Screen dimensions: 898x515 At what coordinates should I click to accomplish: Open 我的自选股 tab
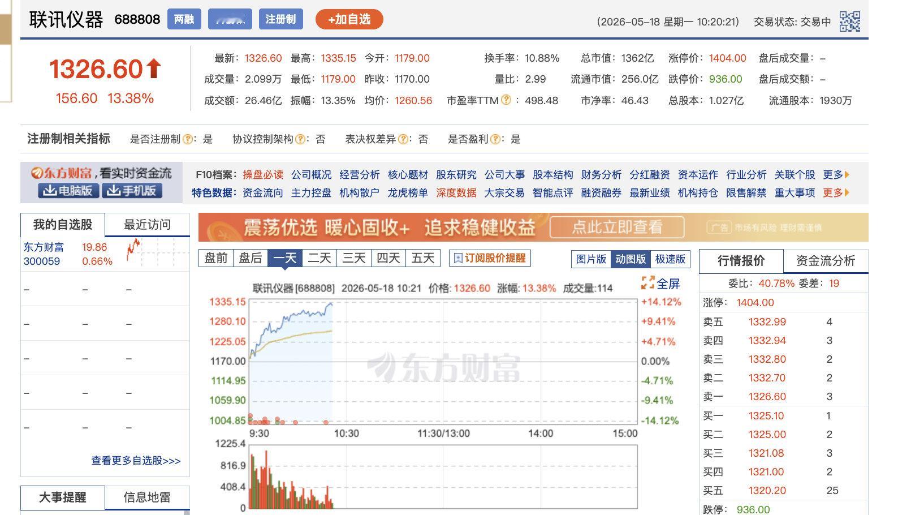(63, 225)
